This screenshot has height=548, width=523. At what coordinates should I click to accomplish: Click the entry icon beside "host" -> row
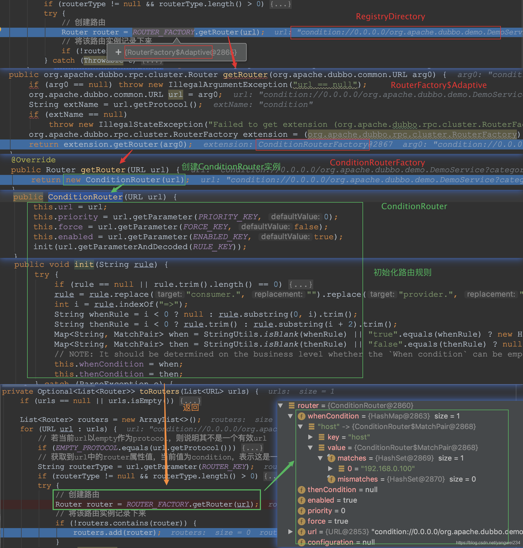(x=312, y=427)
